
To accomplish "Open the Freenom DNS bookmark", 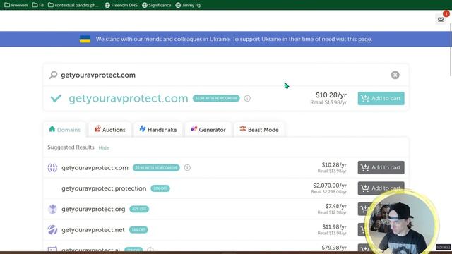I will [121, 5].
